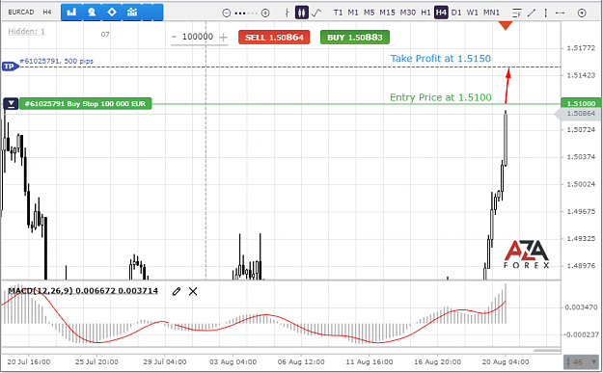Screen dimensions: 603x373
Task: Click the 06 Aug 12:00 time label
Action: click(301, 362)
